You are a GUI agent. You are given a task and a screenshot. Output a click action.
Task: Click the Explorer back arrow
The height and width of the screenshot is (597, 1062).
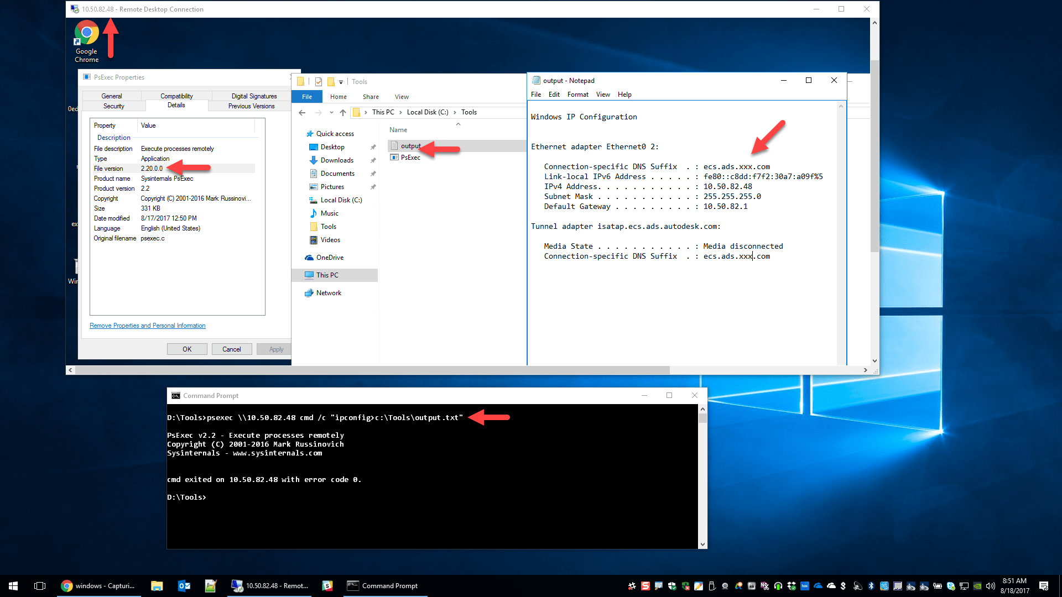coord(302,112)
